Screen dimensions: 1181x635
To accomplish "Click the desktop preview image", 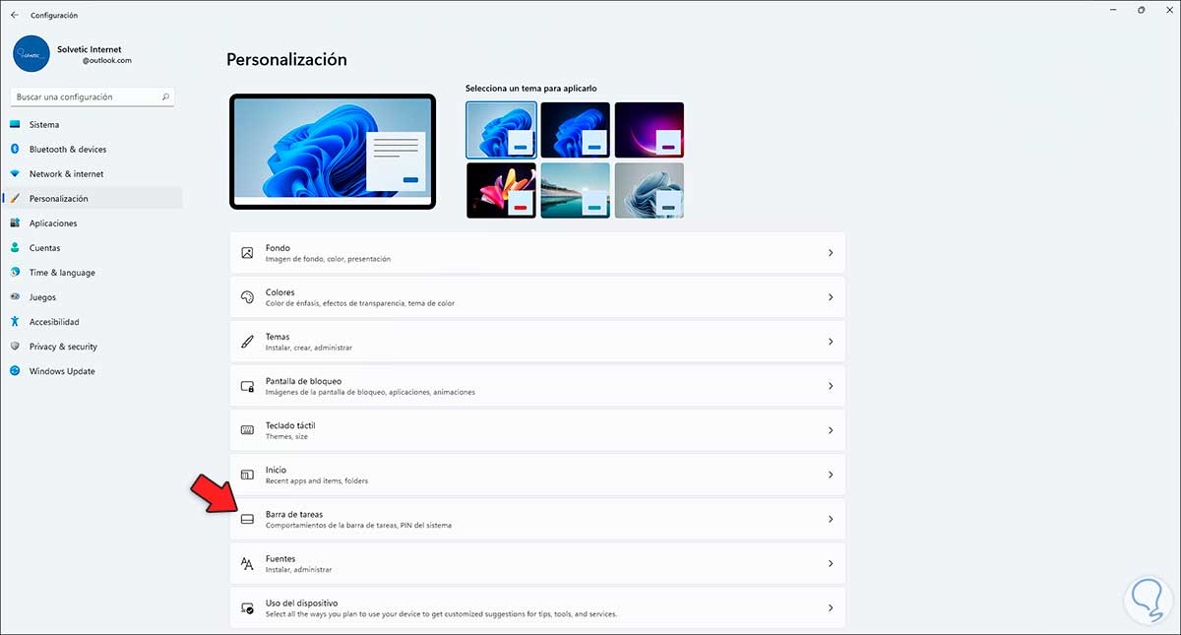I will [333, 151].
